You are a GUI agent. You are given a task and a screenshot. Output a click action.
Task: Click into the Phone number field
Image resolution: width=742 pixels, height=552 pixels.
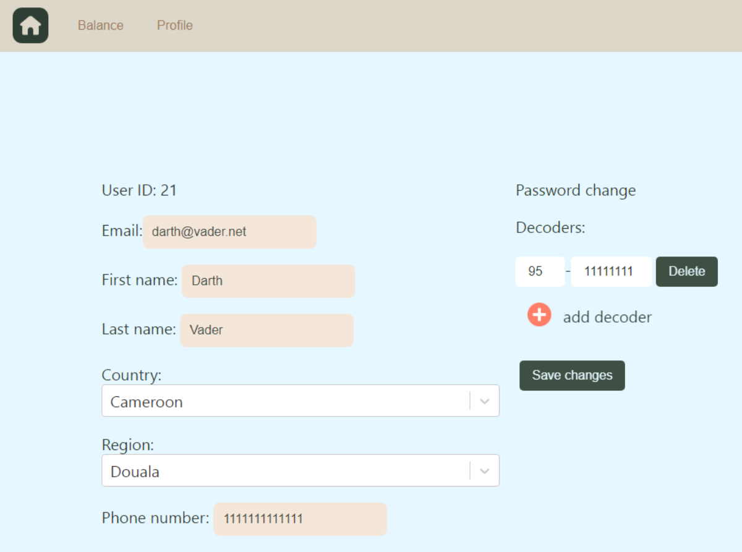[300, 519]
